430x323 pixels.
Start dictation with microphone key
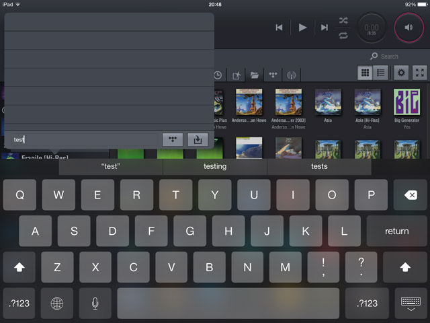[x=95, y=303]
